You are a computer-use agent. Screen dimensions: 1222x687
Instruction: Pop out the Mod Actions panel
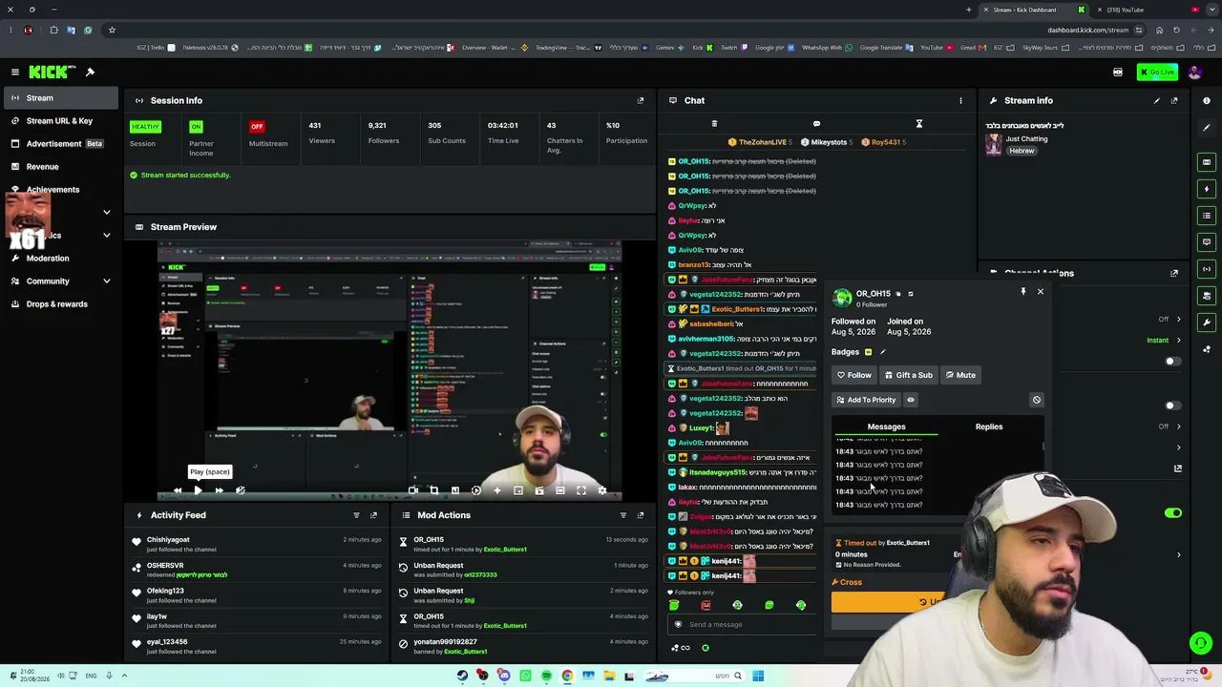(x=641, y=515)
